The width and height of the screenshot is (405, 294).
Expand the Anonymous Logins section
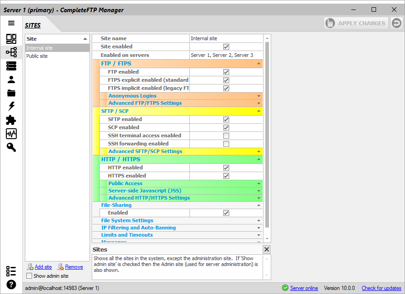(259, 96)
